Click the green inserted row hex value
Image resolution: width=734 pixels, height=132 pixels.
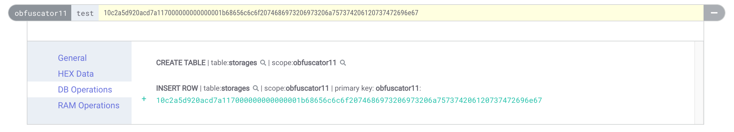[x=349, y=100]
